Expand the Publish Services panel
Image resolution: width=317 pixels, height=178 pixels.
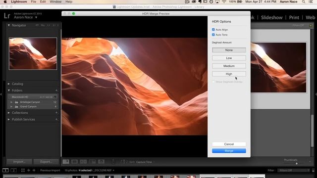[9, 119]
